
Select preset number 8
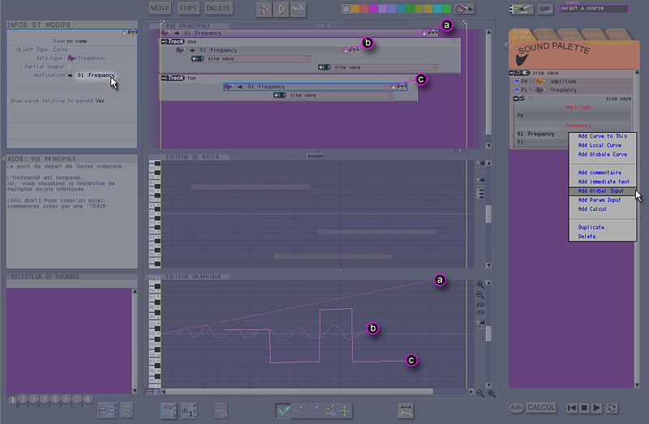pos(88,399)
